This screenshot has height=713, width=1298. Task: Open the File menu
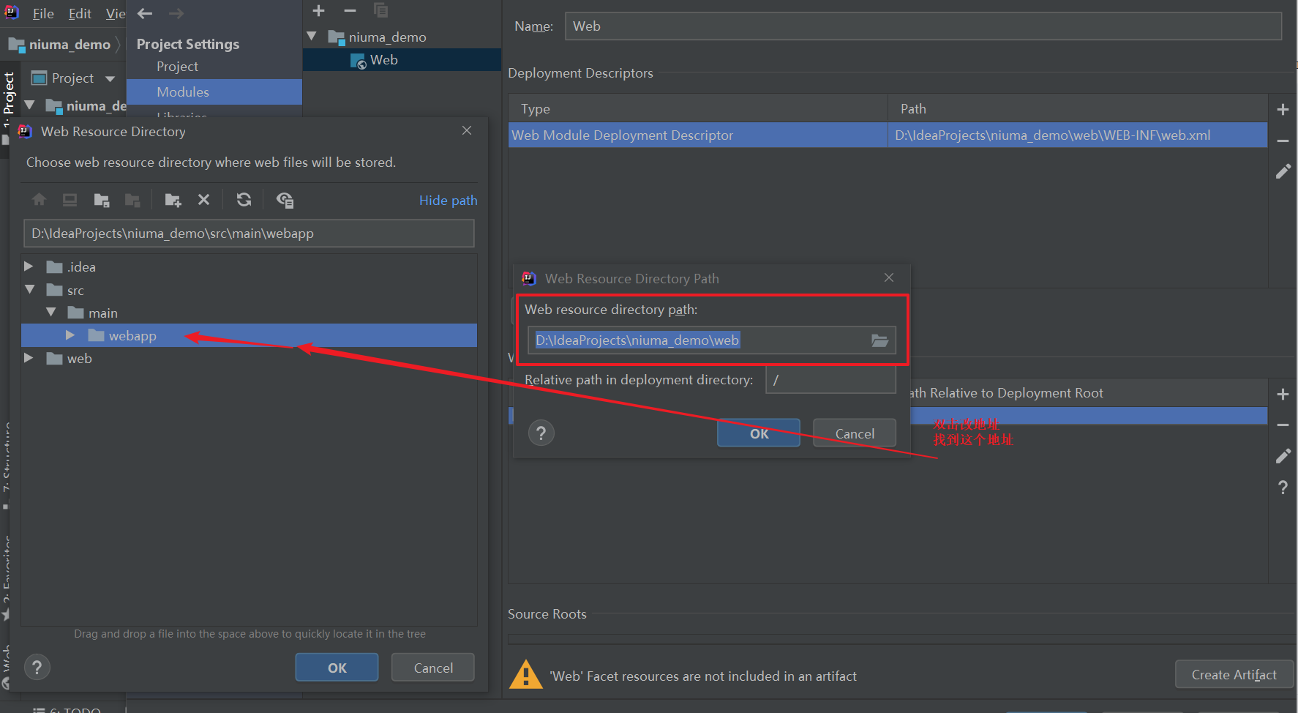pyautogui.click(x=43, y=13)
